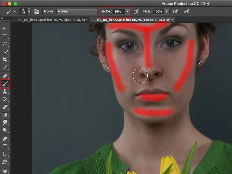The image size is (232, 174).
Task: Select the Type tool
Action: pyautogui.click(x=5, y=146)
